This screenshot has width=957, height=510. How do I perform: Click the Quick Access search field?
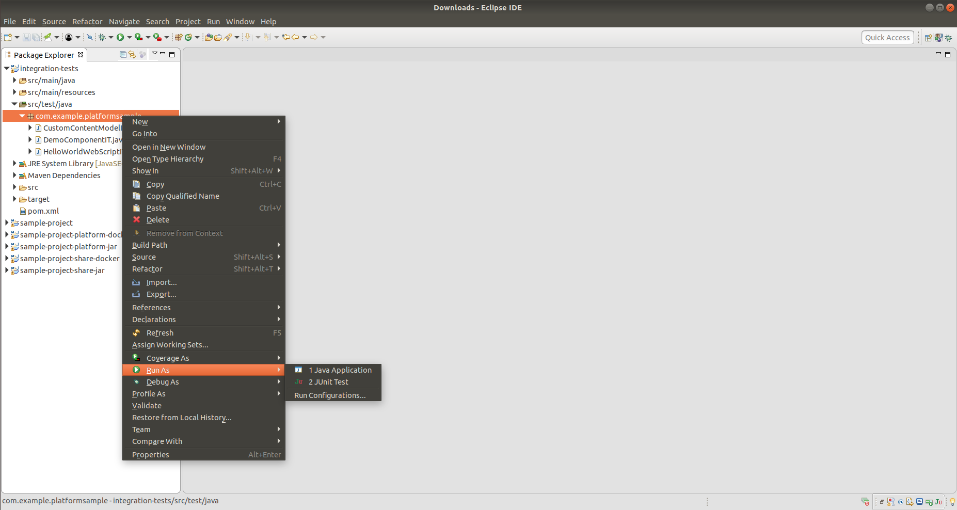887,38
